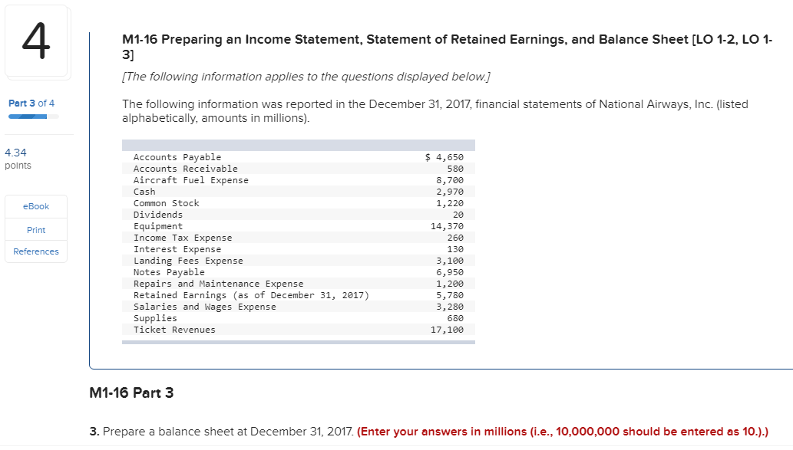Viewport: 793px width, 450px height.
Task: Select the Equipment value 14,370
Action: [x=450, y=226]
